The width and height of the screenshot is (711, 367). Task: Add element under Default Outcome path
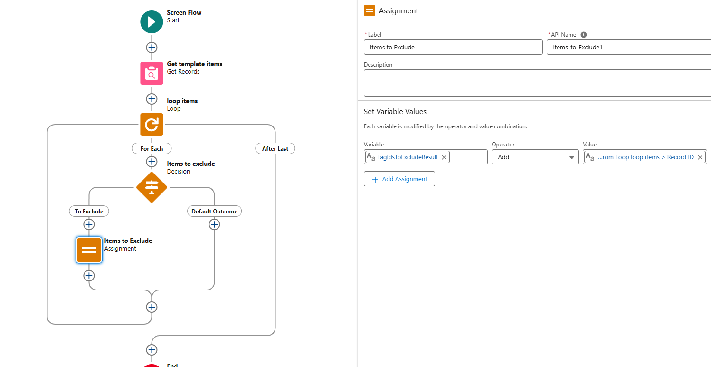click(214, 224)
